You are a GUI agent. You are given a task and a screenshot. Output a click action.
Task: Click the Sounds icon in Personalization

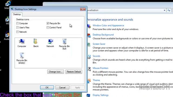click(x=89, y=57)
